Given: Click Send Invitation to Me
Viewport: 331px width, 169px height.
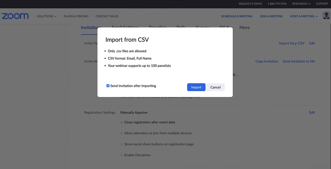Looking at the screenshot, I should (299, 61).
